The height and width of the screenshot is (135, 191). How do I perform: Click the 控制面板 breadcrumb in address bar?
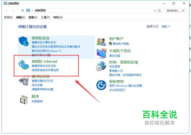[41, 10]
